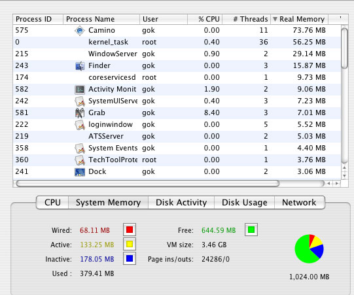Switch to the Network tab
This screenshot has height=295, width=354.
click(x=300, y=203)
